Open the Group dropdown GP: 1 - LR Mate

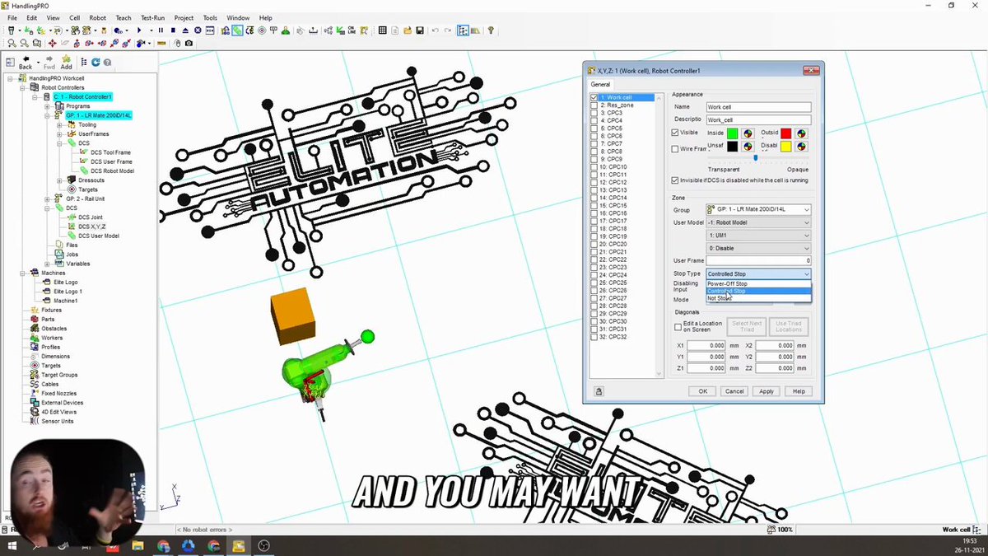click(x=758, y=210)
